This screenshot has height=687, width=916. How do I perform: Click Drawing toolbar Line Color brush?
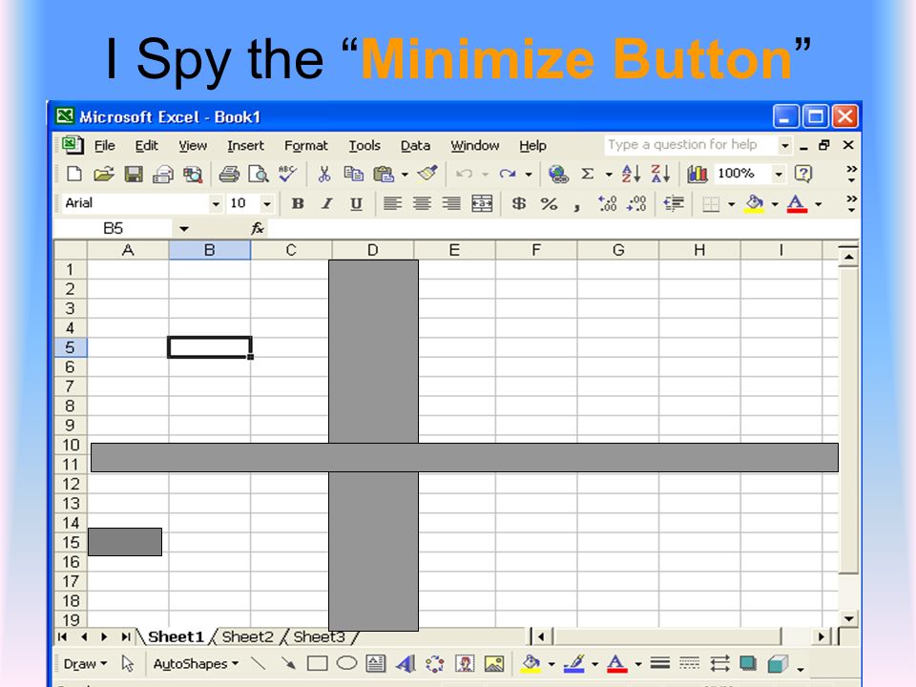[573, 664]
